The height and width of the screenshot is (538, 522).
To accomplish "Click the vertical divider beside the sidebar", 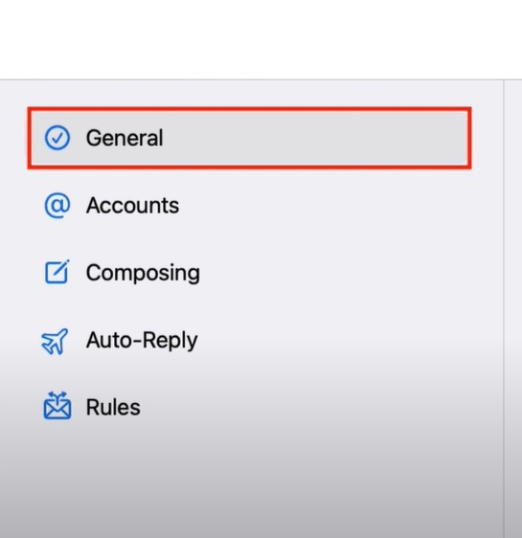I will (504, 309).
